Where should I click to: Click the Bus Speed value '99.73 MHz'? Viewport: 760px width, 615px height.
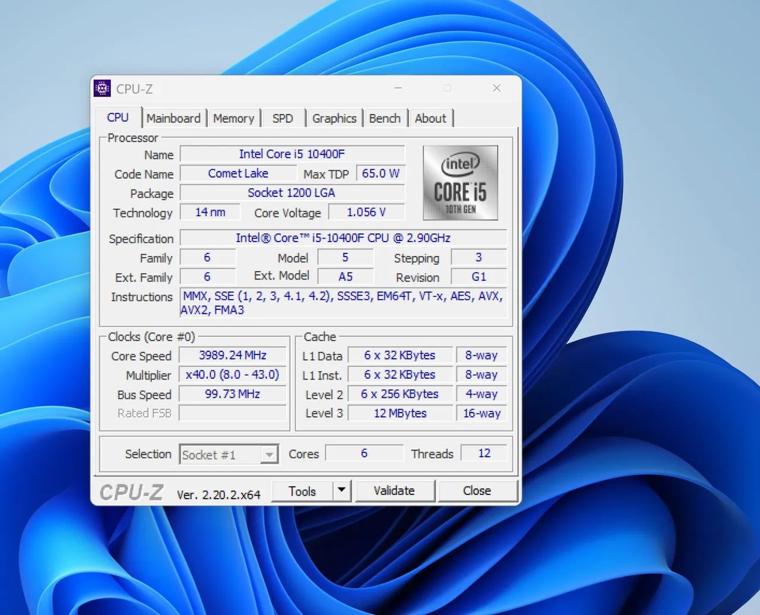point(233,394)
